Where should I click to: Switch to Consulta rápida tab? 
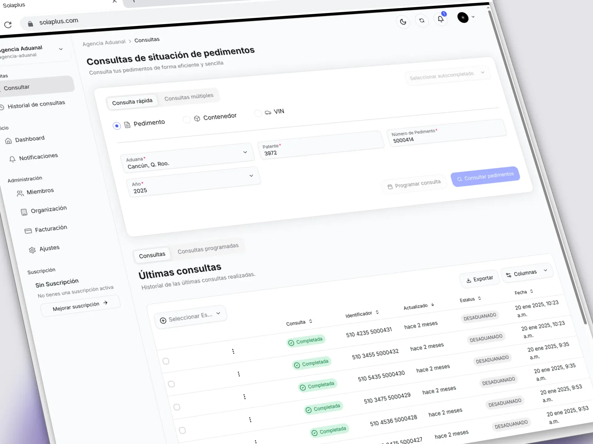pos(132,102)
